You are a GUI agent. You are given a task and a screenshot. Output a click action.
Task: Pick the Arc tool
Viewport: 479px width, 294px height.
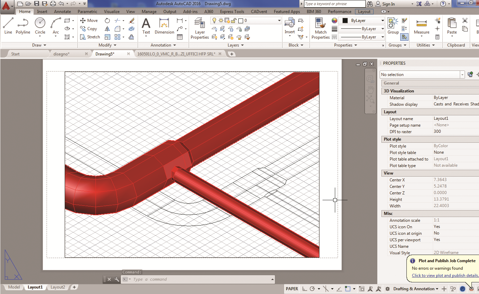pyautogui.click(x=55, y=26)
